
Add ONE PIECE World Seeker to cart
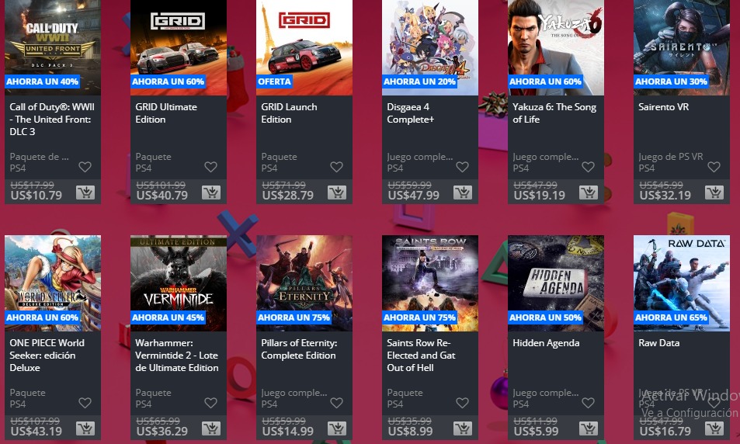coord(85,428)
